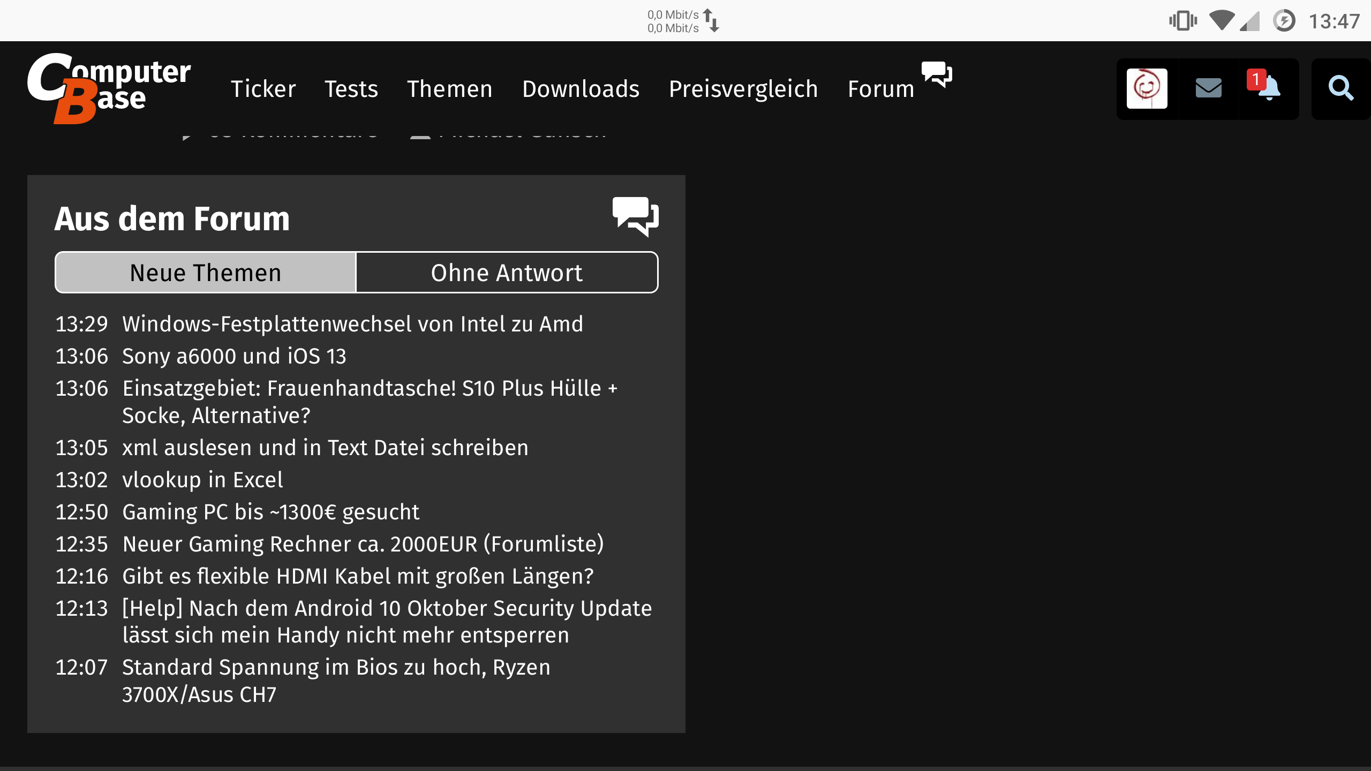Click the Aus dem Forum heading
Viewport: 1371px width, 771px height.
pyautogui.click(x=172, y=218)
